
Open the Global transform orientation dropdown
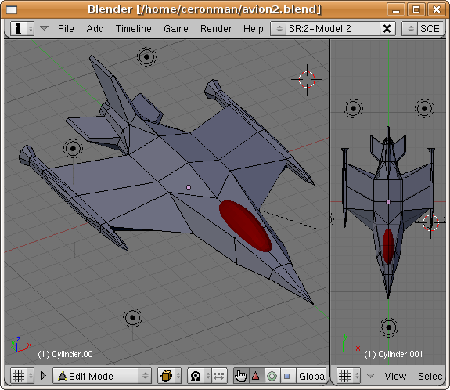click(x=311, y=376)
